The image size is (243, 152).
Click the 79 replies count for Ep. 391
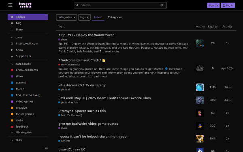pos(213,43)
